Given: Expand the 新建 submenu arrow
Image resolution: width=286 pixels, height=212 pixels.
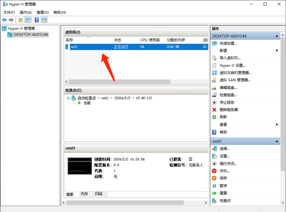Looking at the screenshot, I should [x=277, y=50].
